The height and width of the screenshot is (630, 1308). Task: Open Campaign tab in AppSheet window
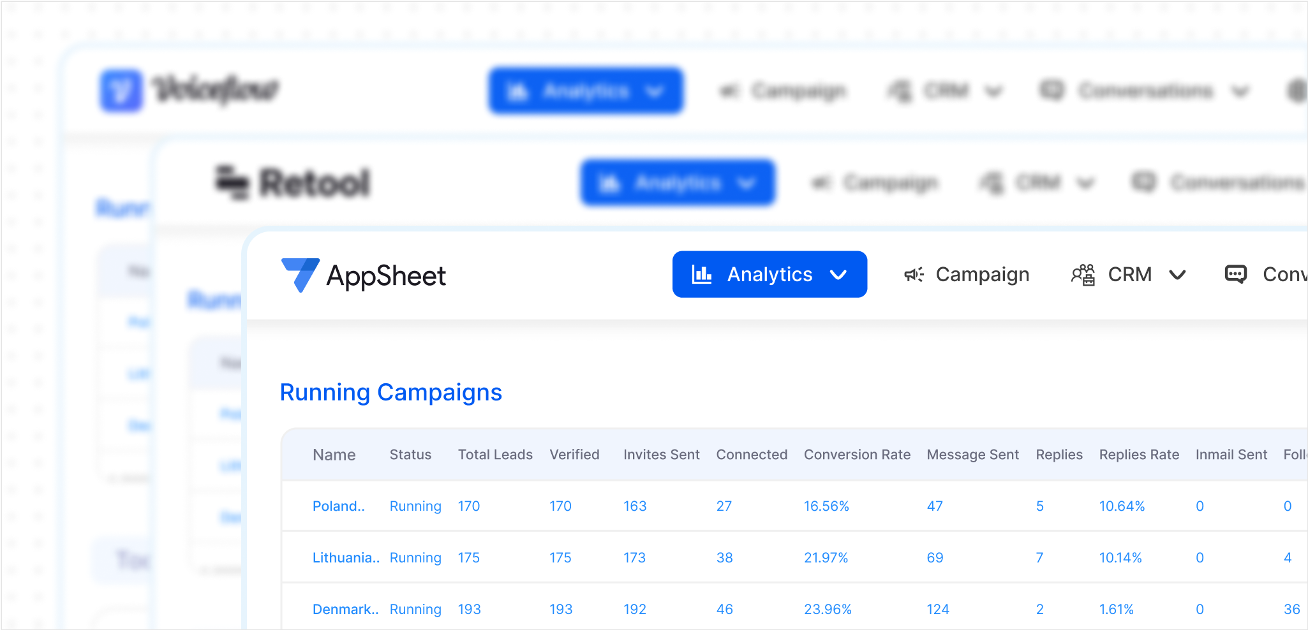[x=967, y=274]
